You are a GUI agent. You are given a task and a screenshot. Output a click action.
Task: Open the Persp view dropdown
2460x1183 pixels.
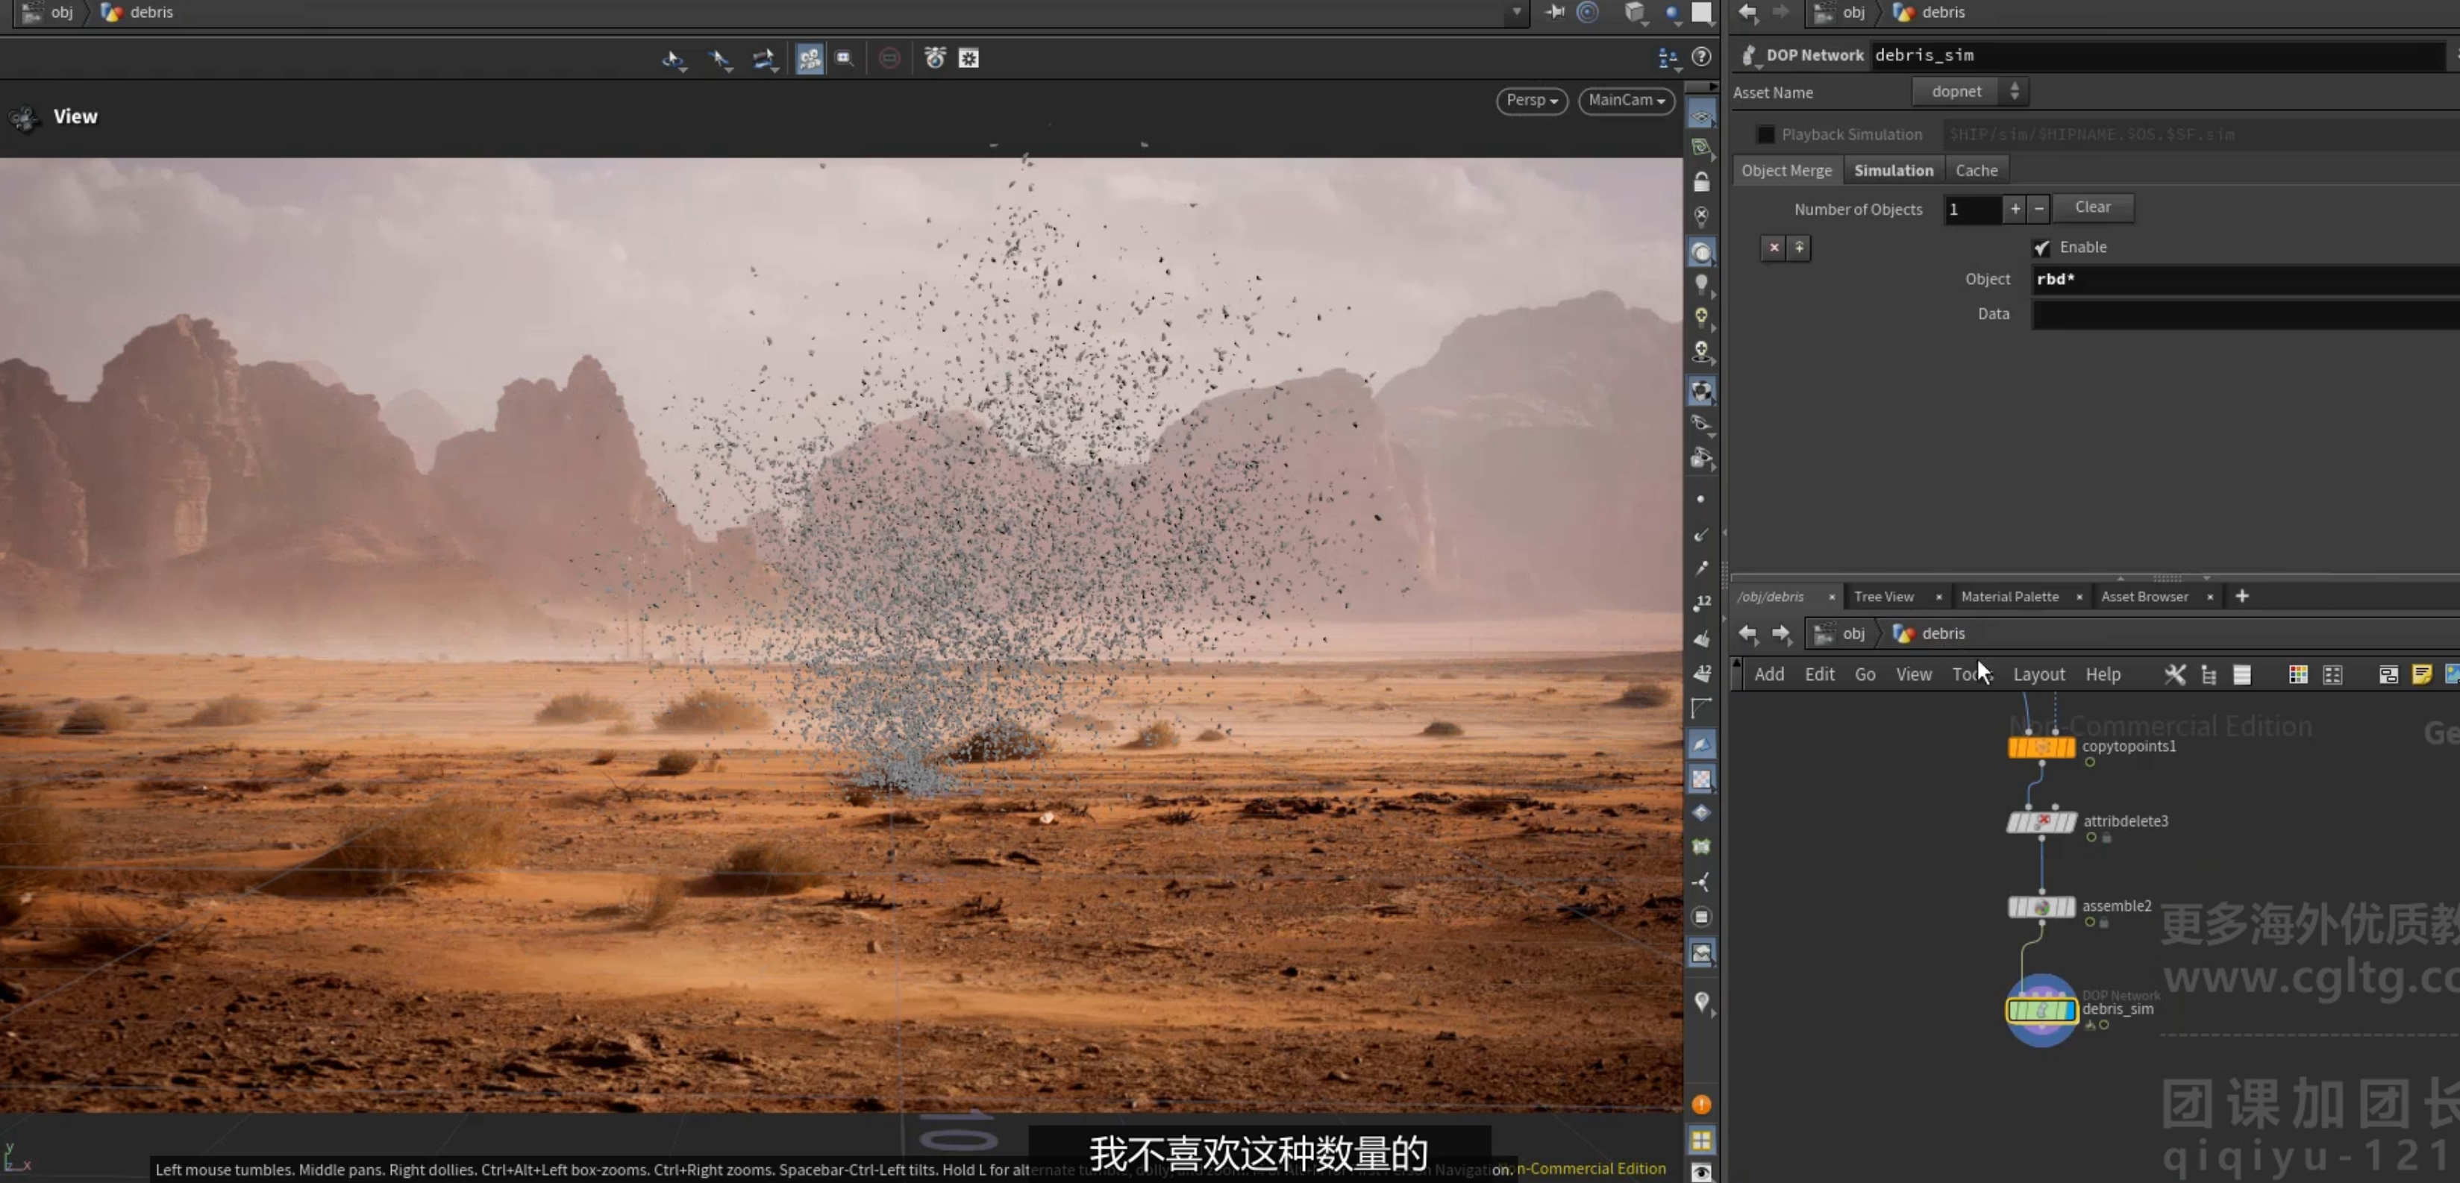(x=1531, y=100)
